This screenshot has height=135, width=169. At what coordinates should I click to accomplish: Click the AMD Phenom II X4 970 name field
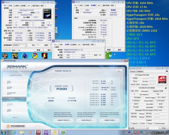click(26, 10)
